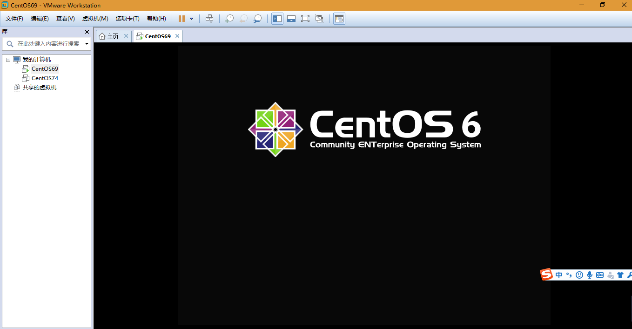This screenshot has height=329, width=632.
Task: Close the 主页 tab
Action: [126, 36]
